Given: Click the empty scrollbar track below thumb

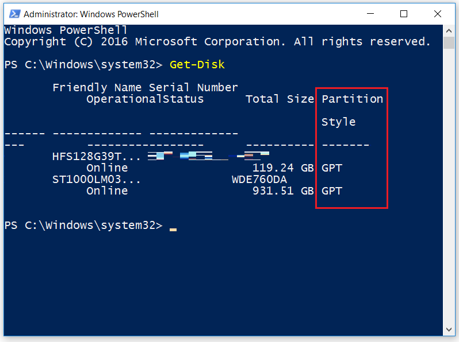Looking at the screenshot, I should [x=449, y=186].
